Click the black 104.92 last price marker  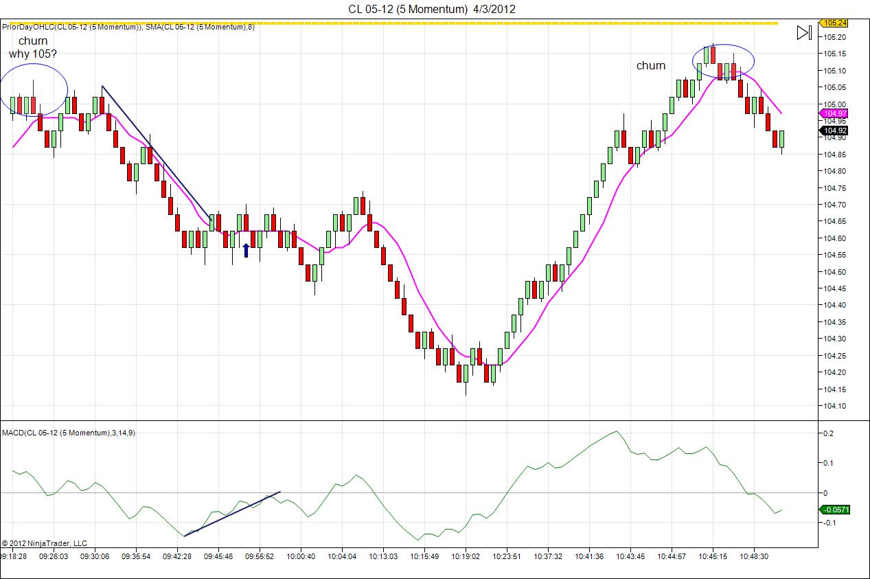click(834, 130)
